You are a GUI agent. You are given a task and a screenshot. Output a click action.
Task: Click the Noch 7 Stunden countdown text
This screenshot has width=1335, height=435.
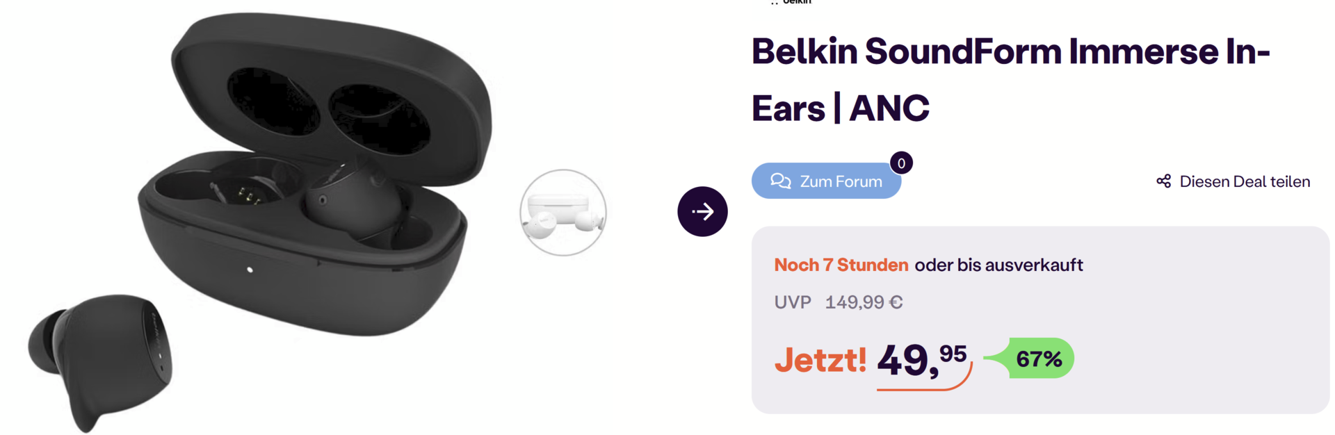point(841,265)
